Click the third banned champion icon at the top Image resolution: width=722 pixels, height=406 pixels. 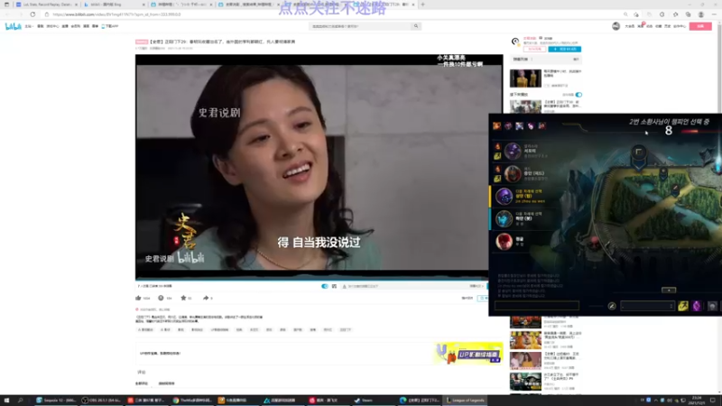(x=520, y=125)
